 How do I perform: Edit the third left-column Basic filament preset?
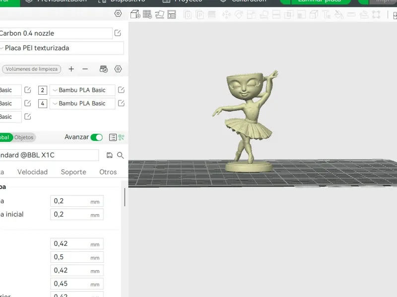[x=28, y=117]
